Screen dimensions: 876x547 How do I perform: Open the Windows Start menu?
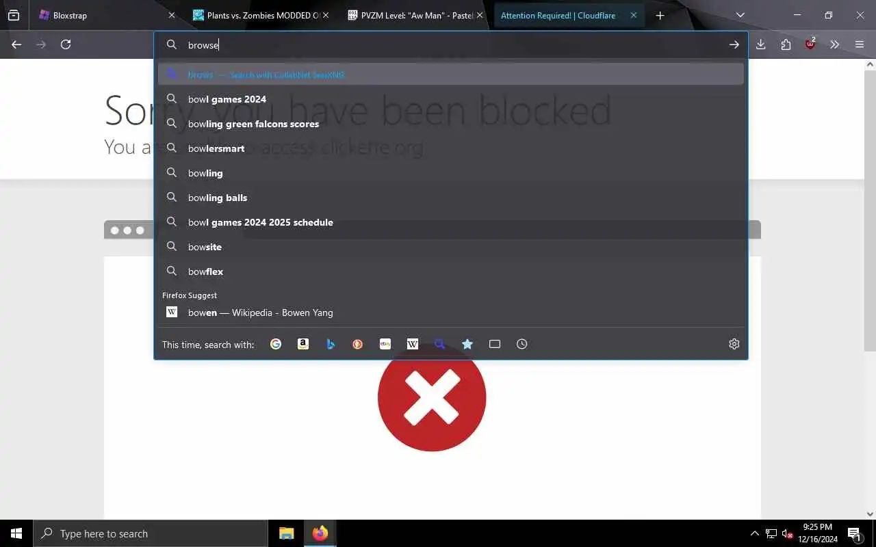(16, 533)
